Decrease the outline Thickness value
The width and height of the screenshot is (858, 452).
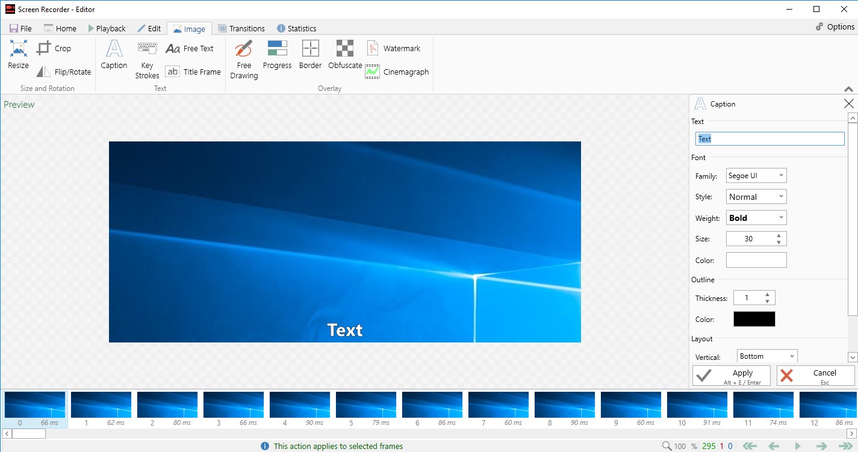(767, 301)
